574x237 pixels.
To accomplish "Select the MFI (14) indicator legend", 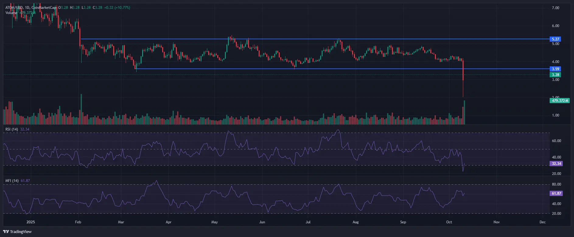I will [x=12, y=181].
